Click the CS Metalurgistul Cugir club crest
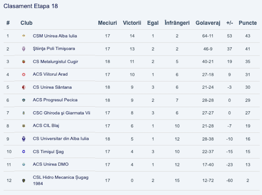262x195 pixels. (24, 62)
